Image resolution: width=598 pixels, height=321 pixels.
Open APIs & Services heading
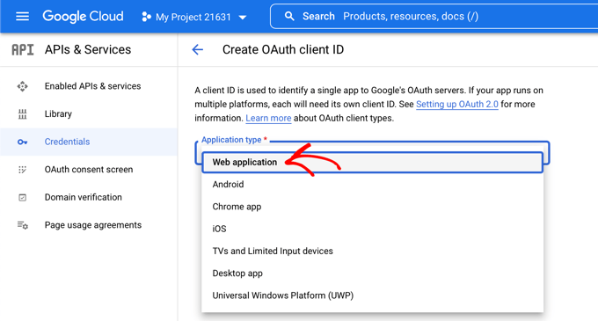click(88, 49)
